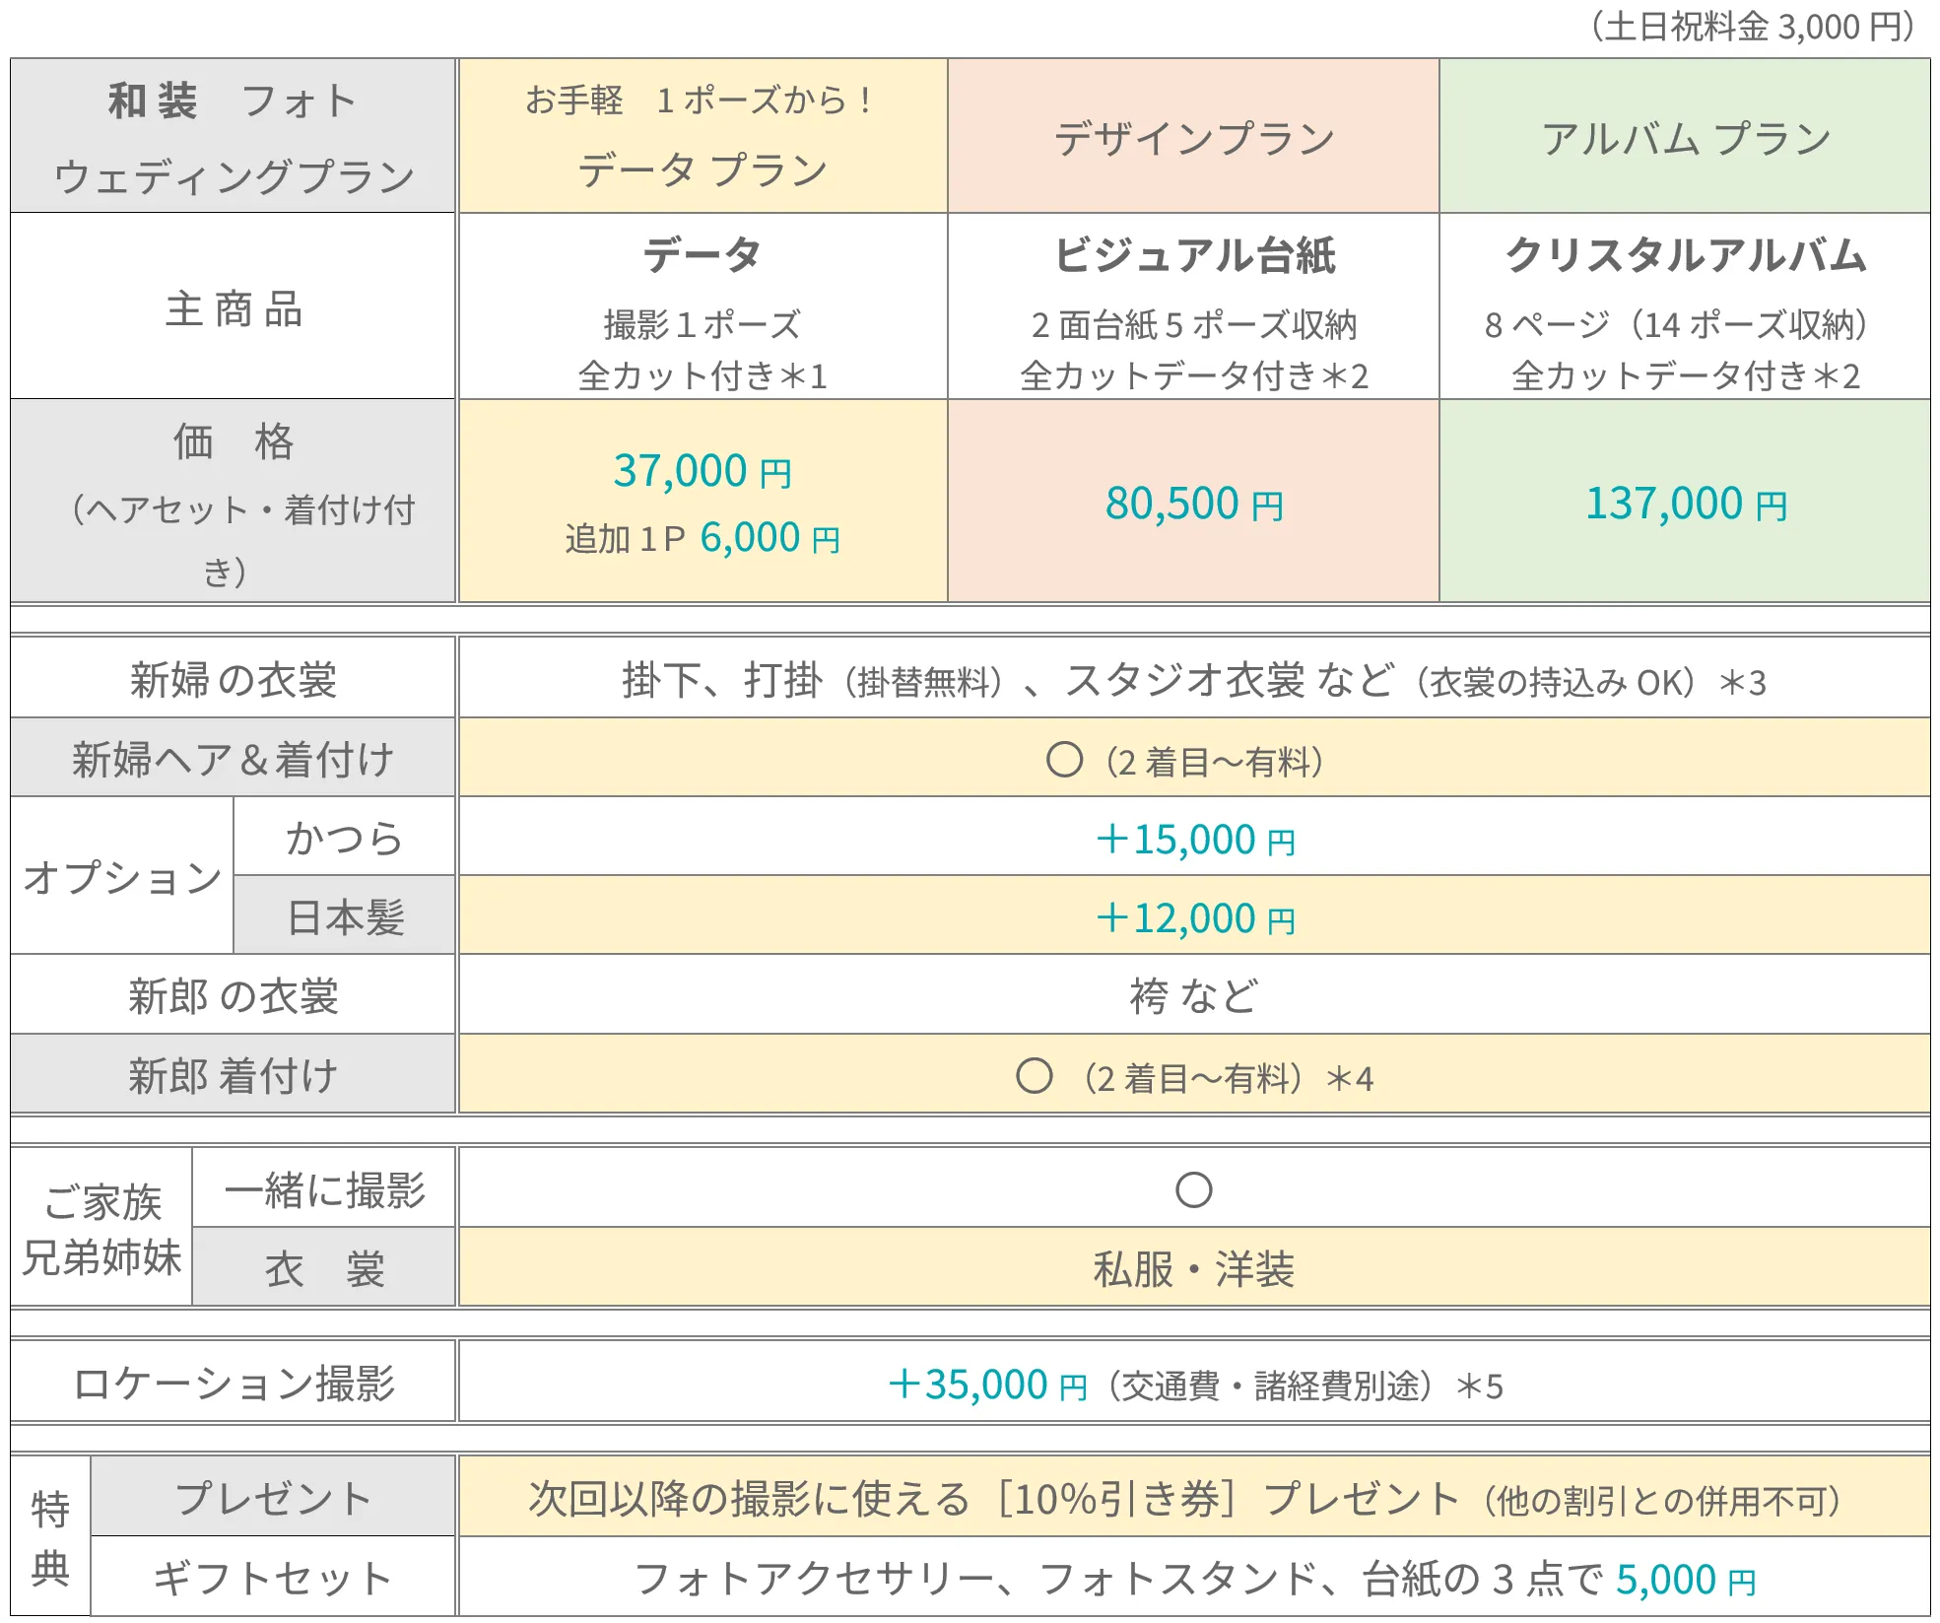Click the クリスタルアルバム heading

click(1685, 255)
